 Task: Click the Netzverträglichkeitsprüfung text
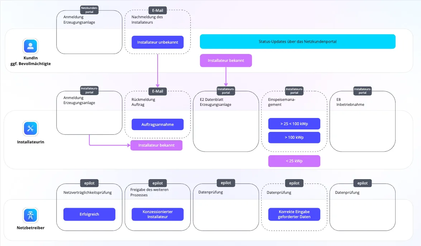87,192
